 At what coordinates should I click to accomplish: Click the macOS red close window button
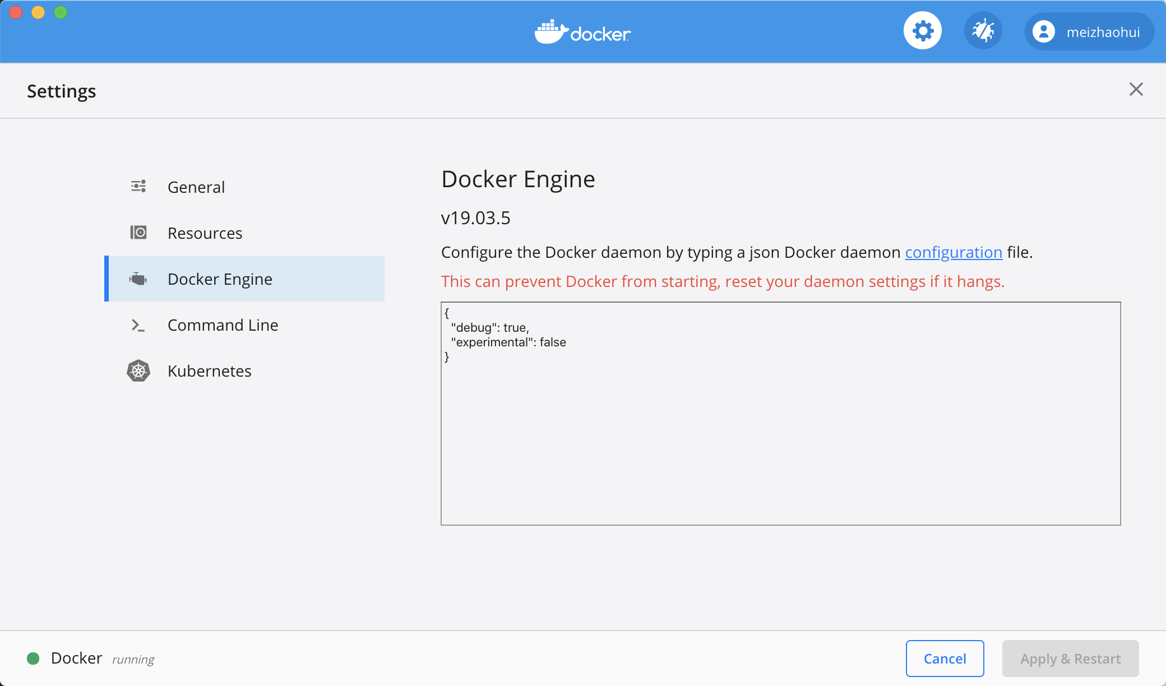point(16,12)
